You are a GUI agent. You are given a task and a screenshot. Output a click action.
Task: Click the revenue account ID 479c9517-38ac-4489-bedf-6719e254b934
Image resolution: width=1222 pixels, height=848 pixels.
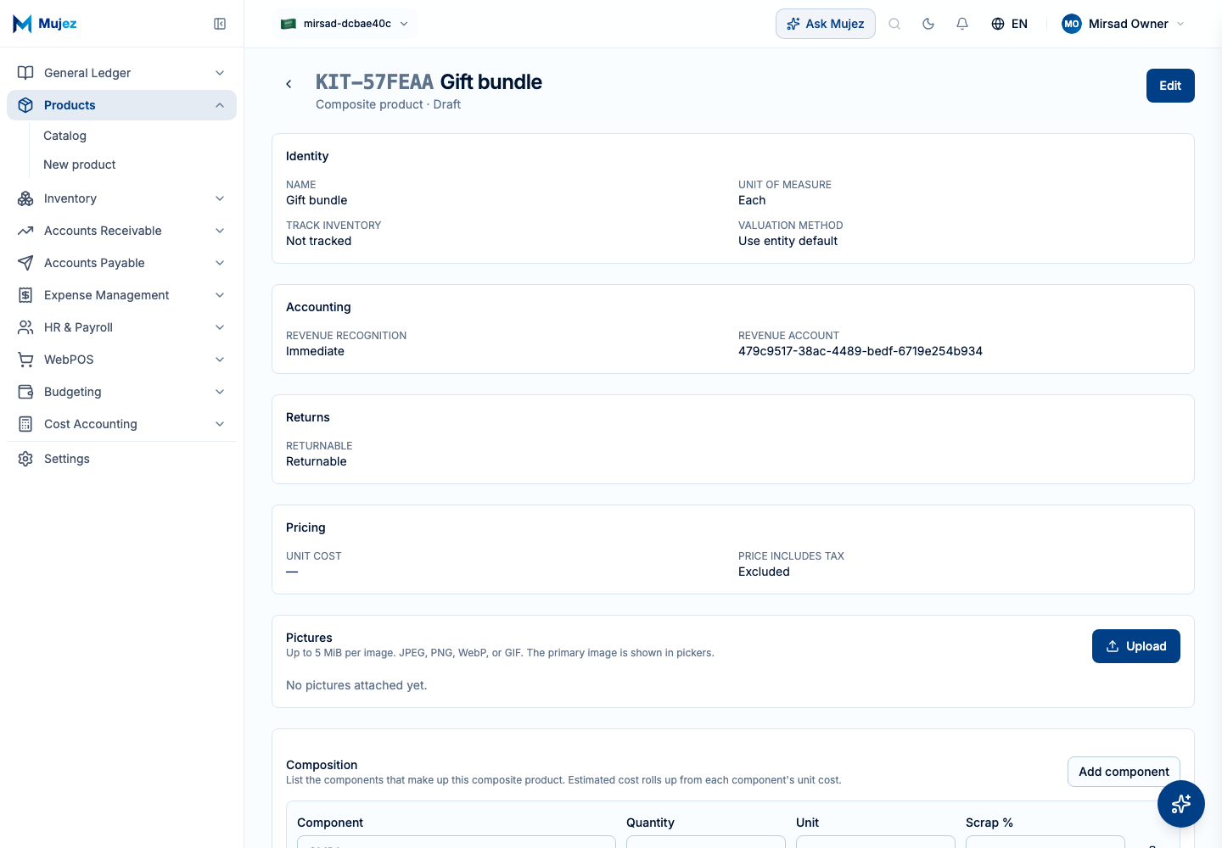[x=860, y=351]
